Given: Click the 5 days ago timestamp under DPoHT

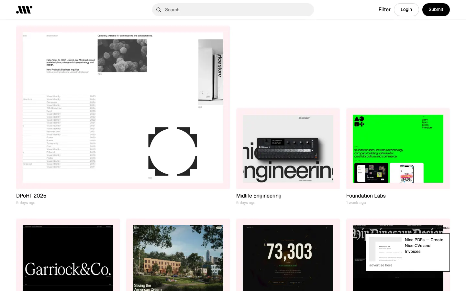Looking at the screenshot, I should pos(26,203).
